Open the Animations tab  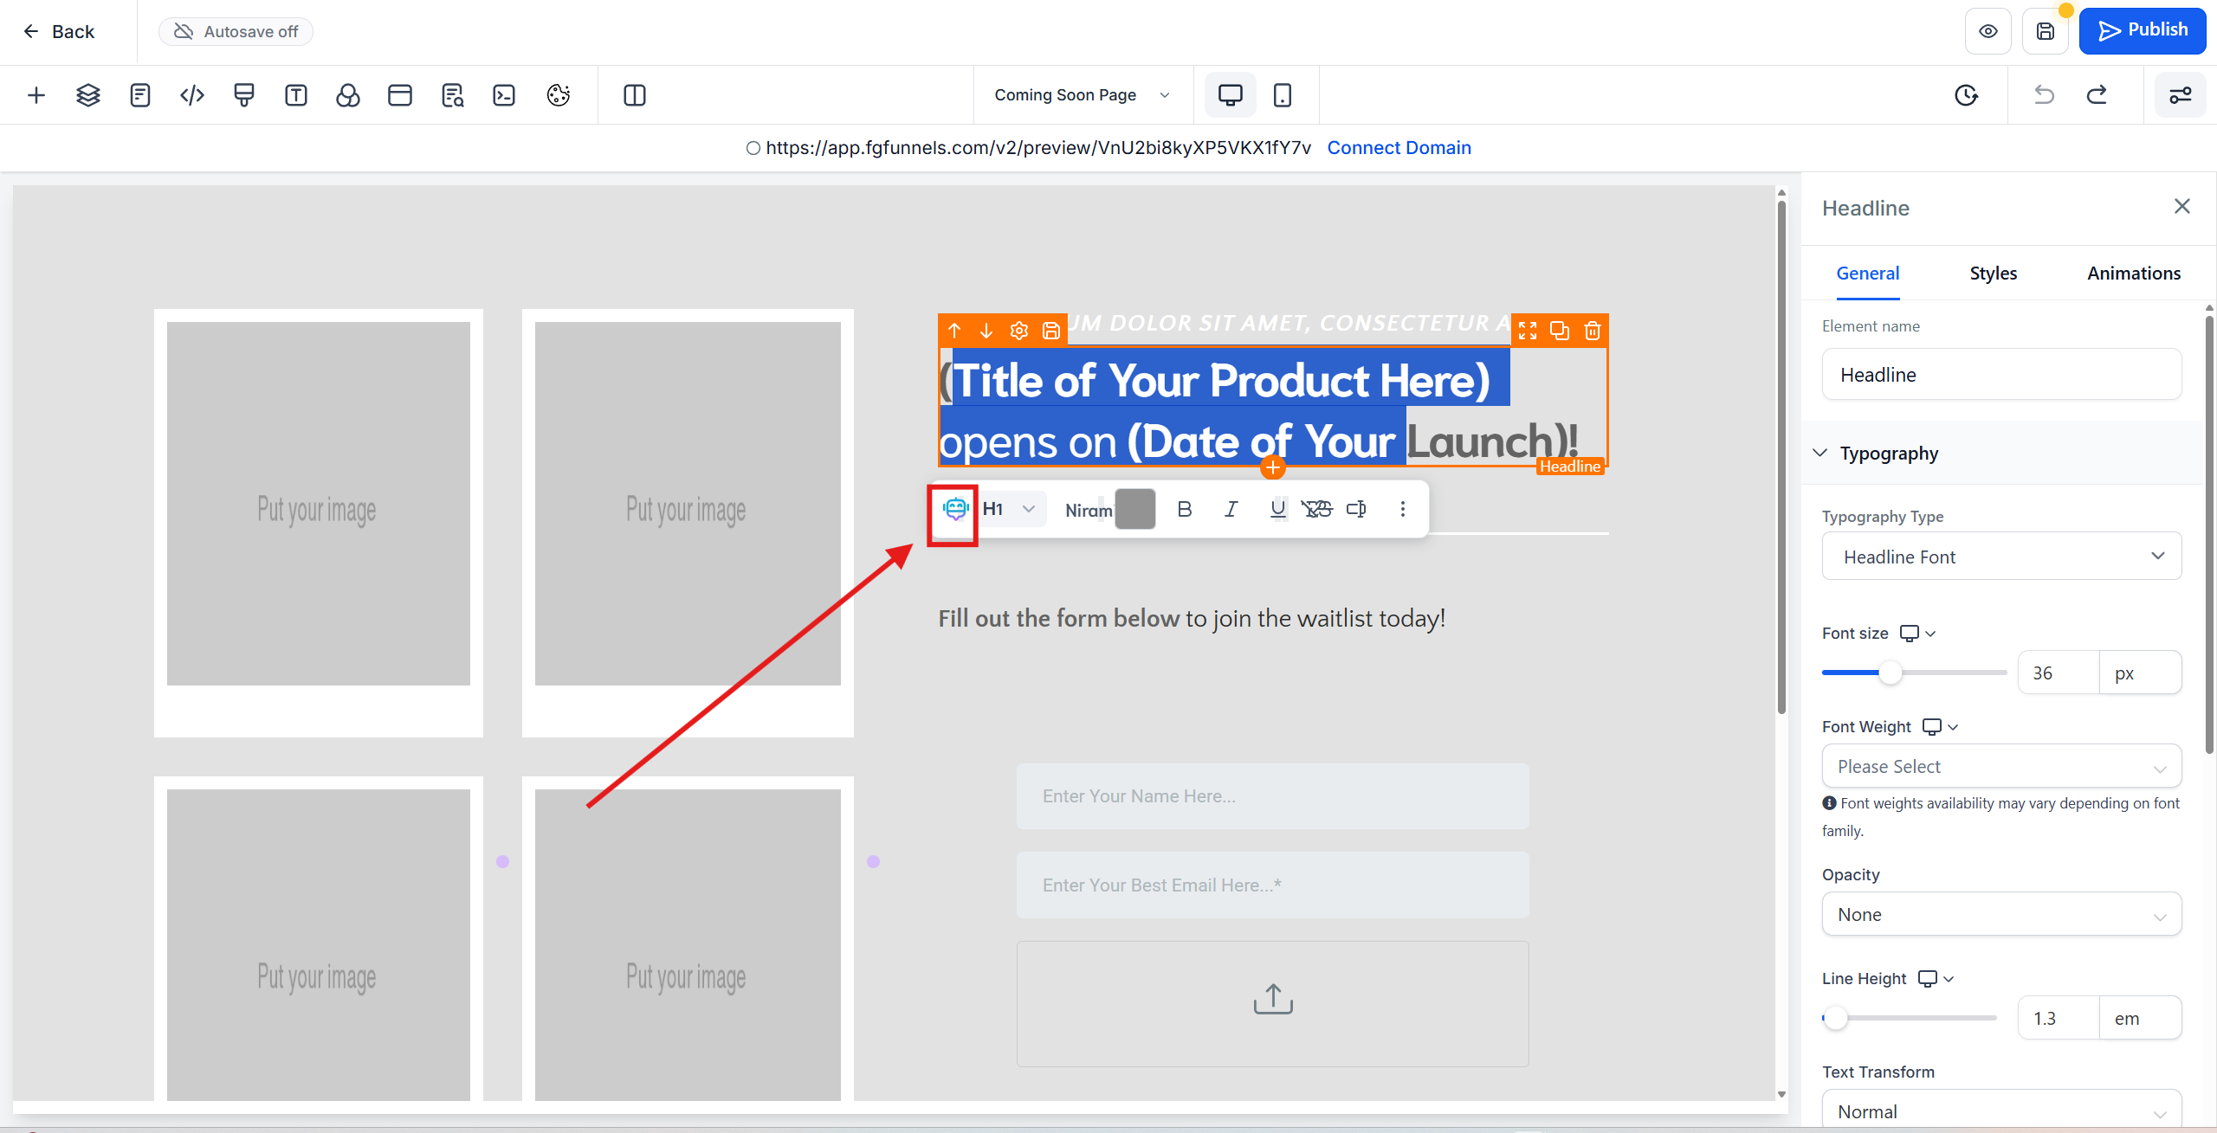click(x=2133, y=274)
